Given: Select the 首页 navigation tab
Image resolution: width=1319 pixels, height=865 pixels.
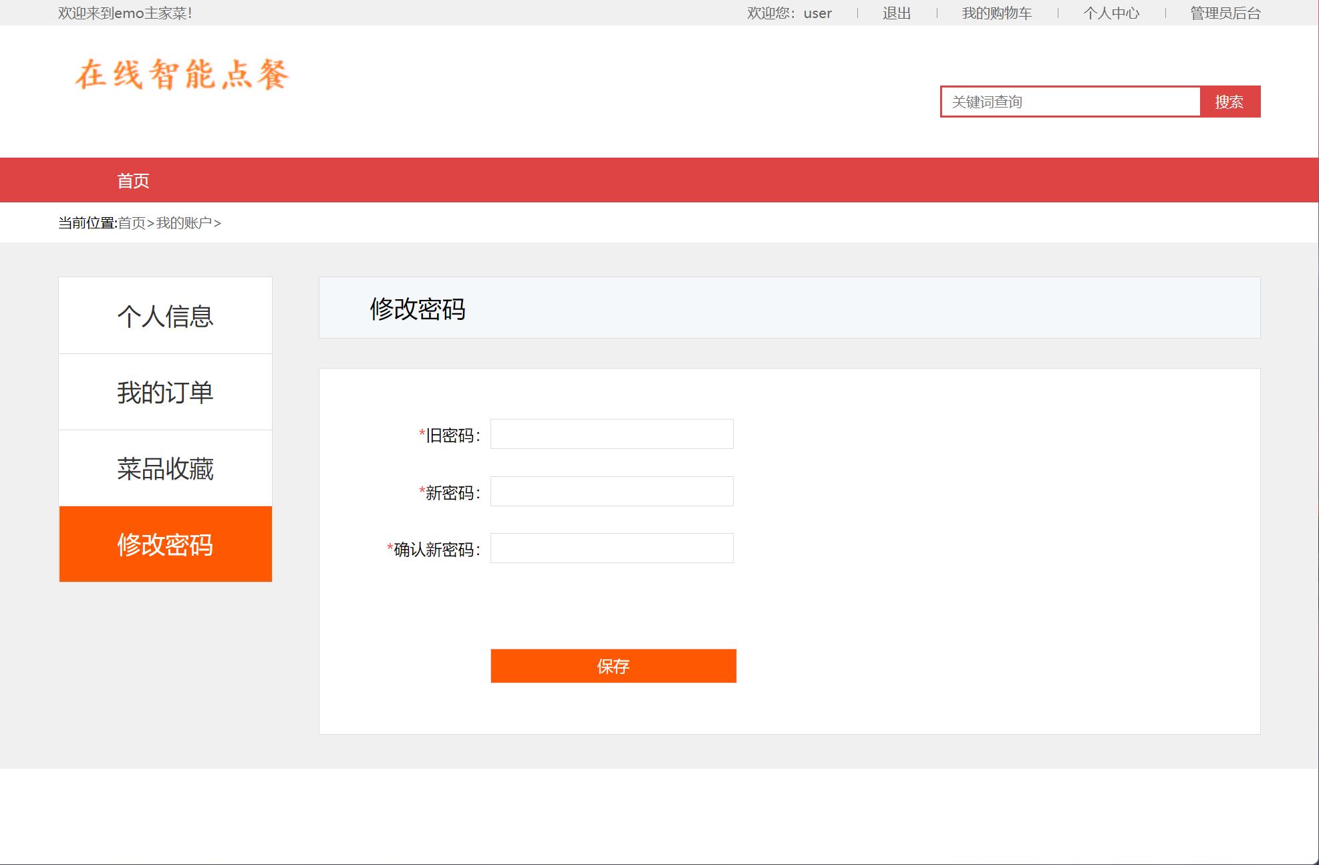Looking at the screenshot, I should 133,180.
